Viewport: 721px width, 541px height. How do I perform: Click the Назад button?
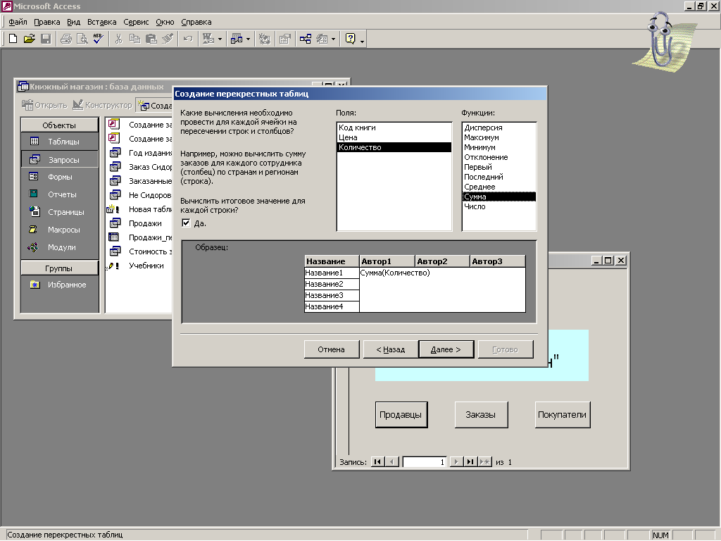(x=390, y=349)
